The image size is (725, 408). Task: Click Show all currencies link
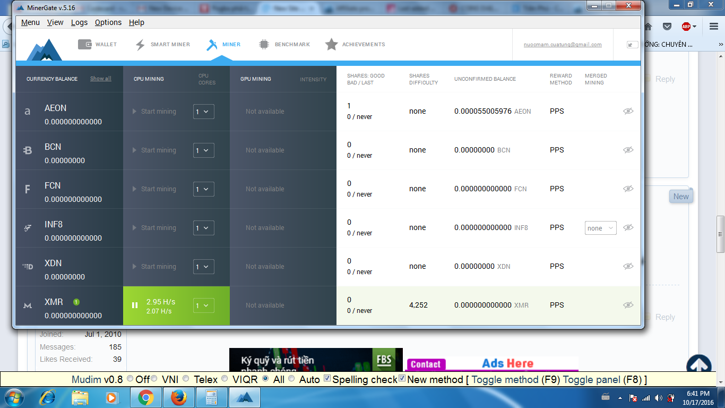tap(101, 79)
